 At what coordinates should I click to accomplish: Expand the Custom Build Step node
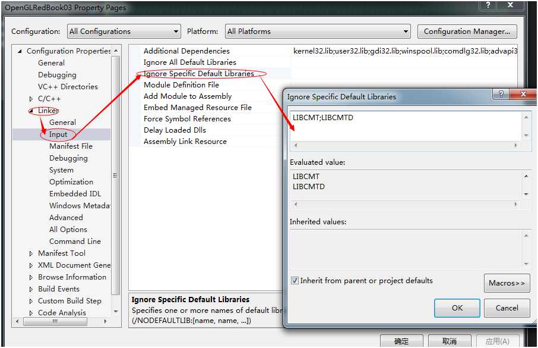31,301
